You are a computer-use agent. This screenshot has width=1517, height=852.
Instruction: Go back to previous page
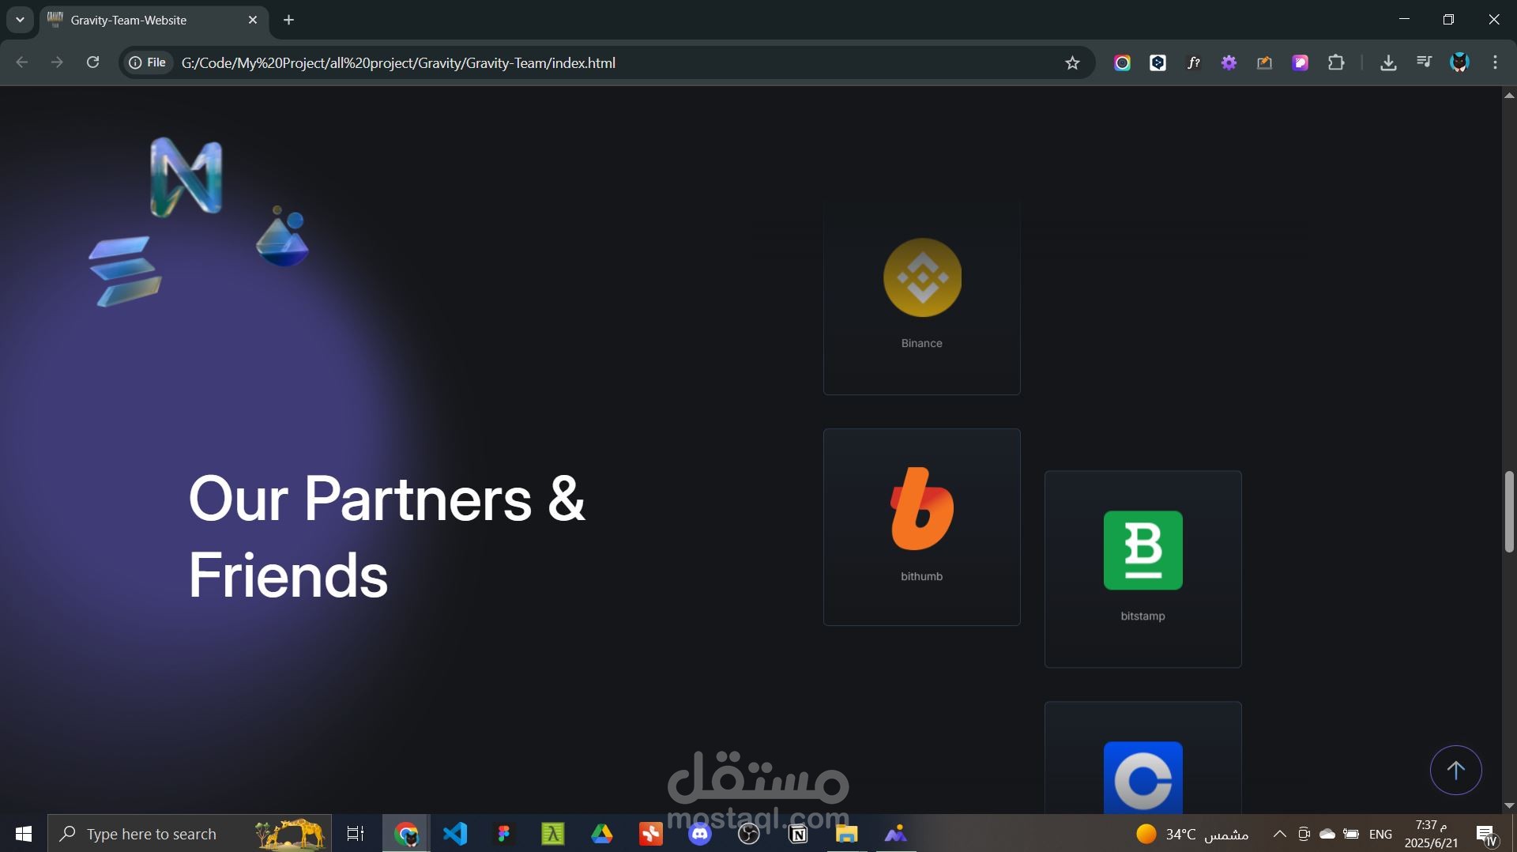pos(22,62)
